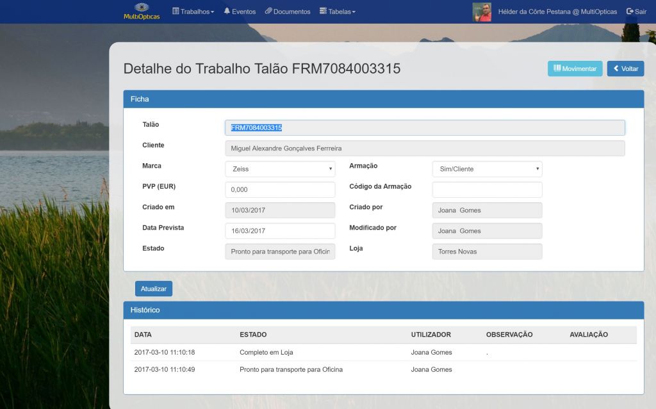Select the Completo em Loja history row
This screenshot has width=656, height=409.
[266, 353]
